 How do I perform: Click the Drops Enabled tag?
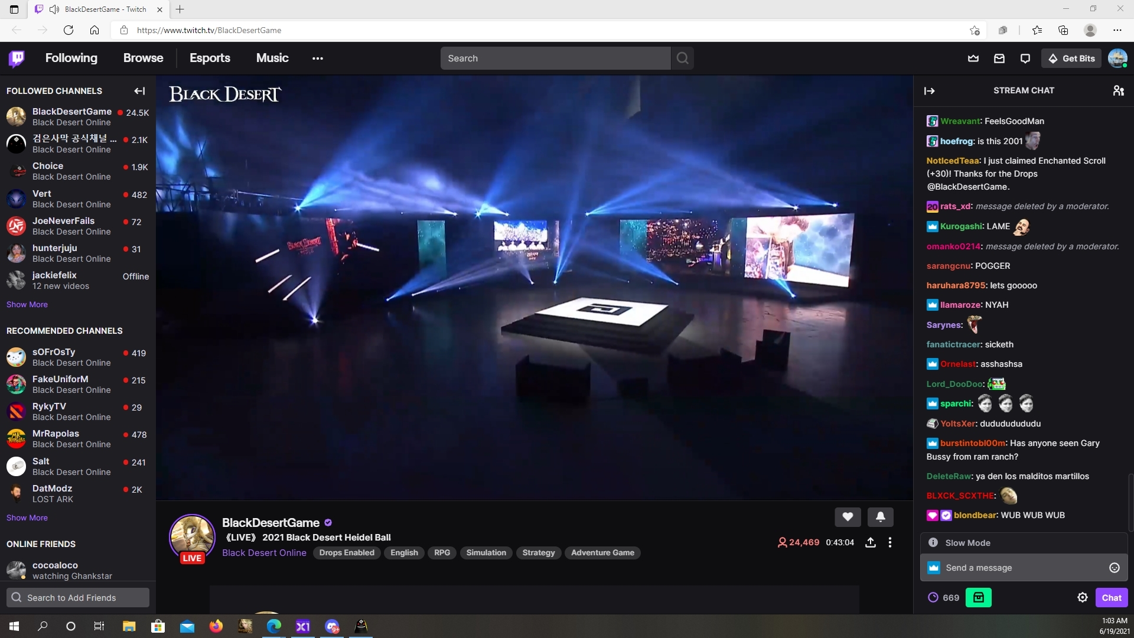click(347, 552)
